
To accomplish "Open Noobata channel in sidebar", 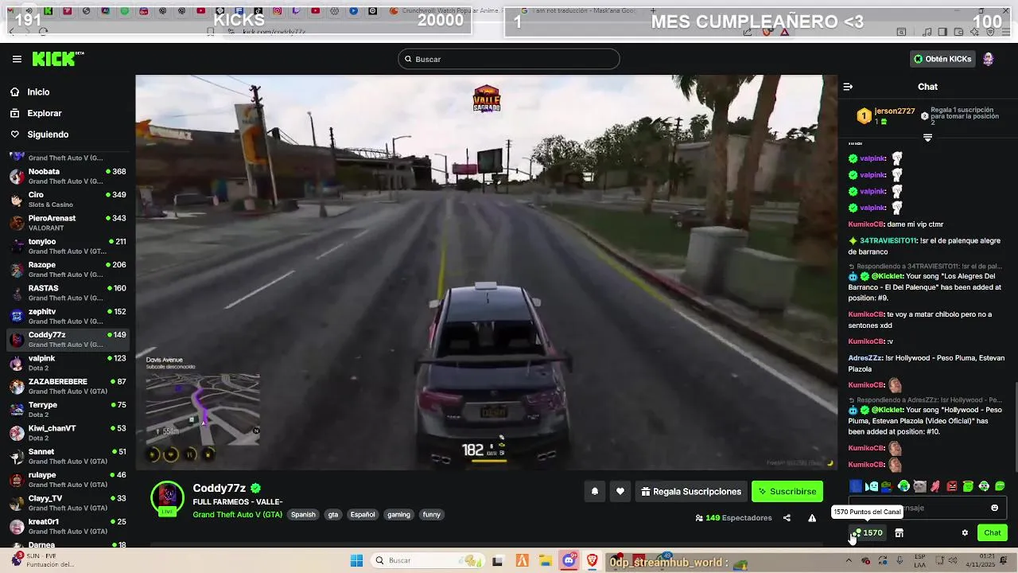I will pyautogui.click(x=68, y=177).
